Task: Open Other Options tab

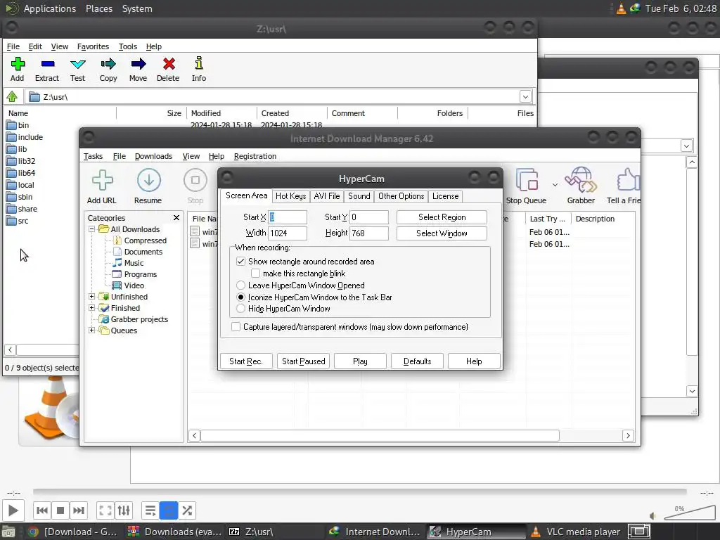Action: tap(401, 196)
